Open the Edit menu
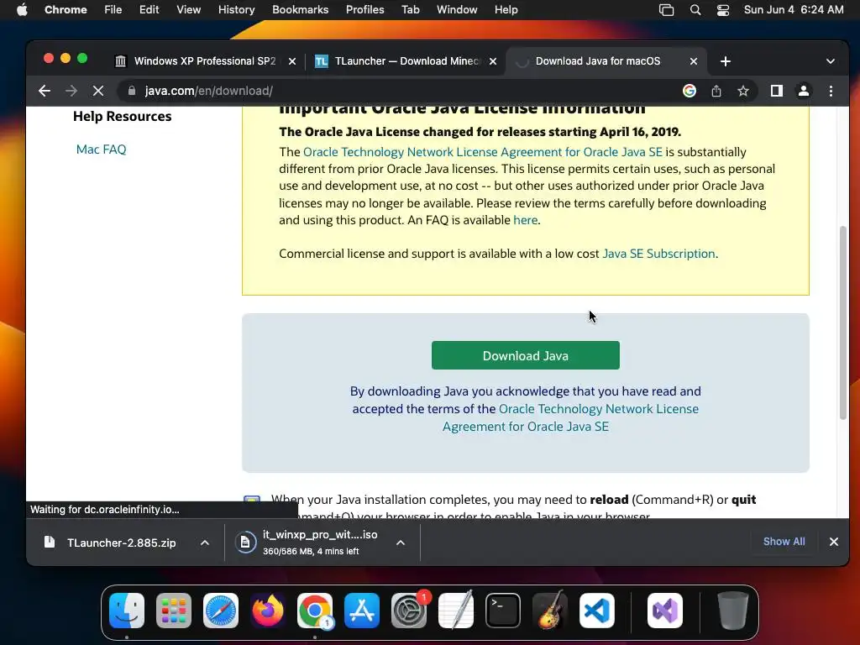 149,10
